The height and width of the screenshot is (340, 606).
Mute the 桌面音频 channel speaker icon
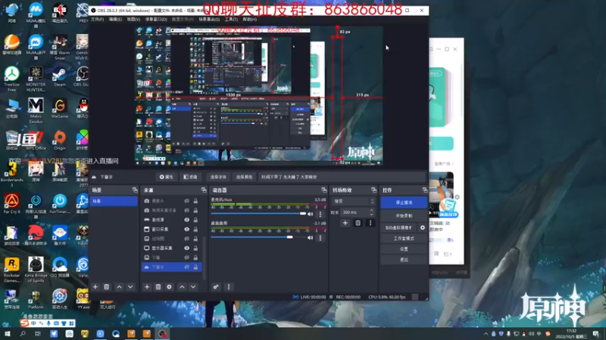click(310, 238)
